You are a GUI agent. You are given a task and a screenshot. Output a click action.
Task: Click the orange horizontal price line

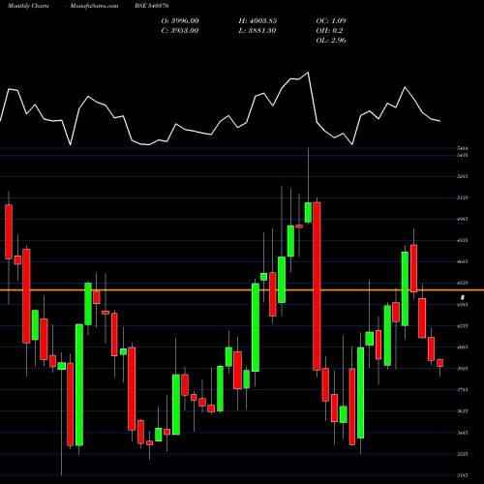tap(242, 290)
